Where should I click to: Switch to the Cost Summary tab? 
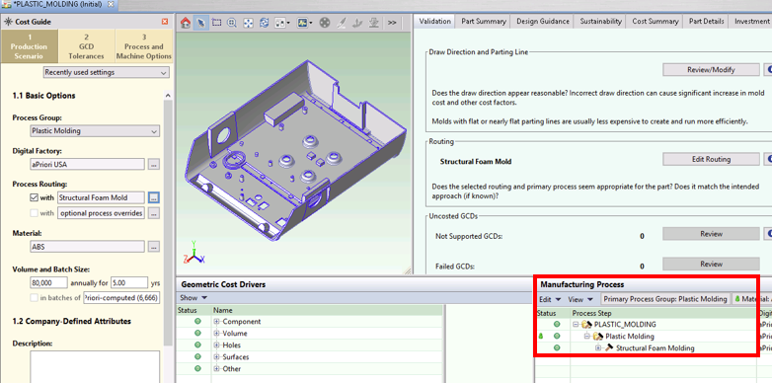coord(655,21)
